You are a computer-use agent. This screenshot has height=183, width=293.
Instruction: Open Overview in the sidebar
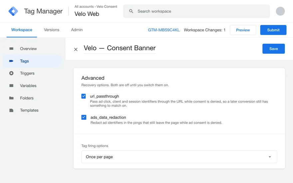tap(33, 49)
